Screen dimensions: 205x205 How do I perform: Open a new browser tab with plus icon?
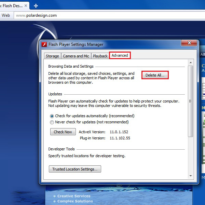click(36, 6)
